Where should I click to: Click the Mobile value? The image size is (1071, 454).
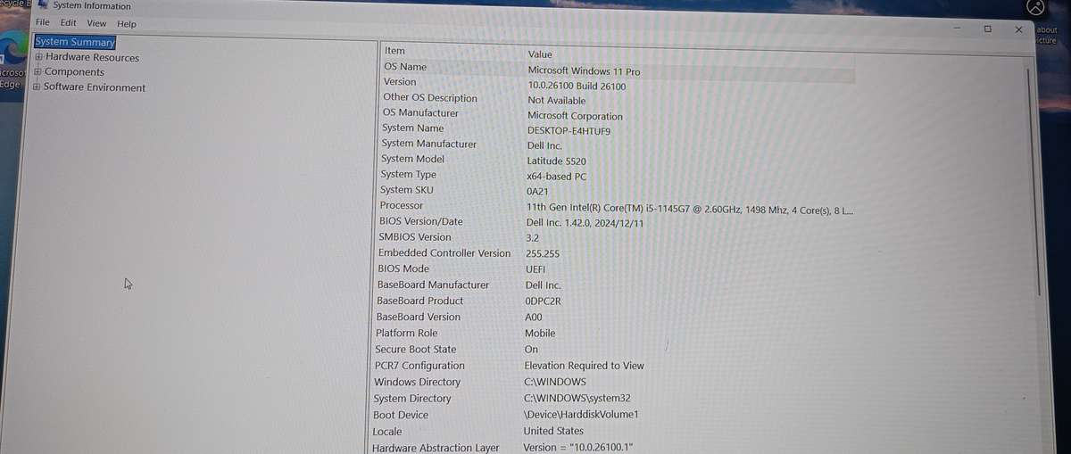click(540, 334)
